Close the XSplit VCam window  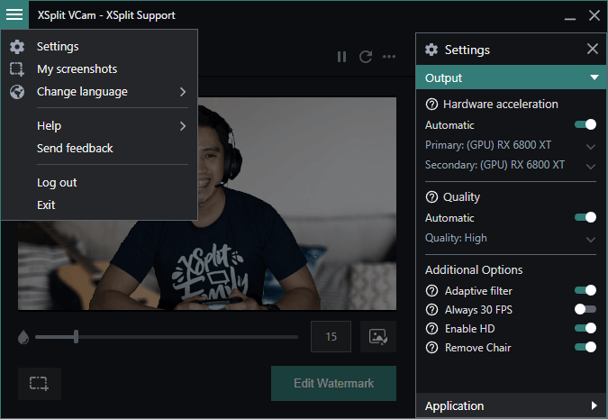[594, 15]
